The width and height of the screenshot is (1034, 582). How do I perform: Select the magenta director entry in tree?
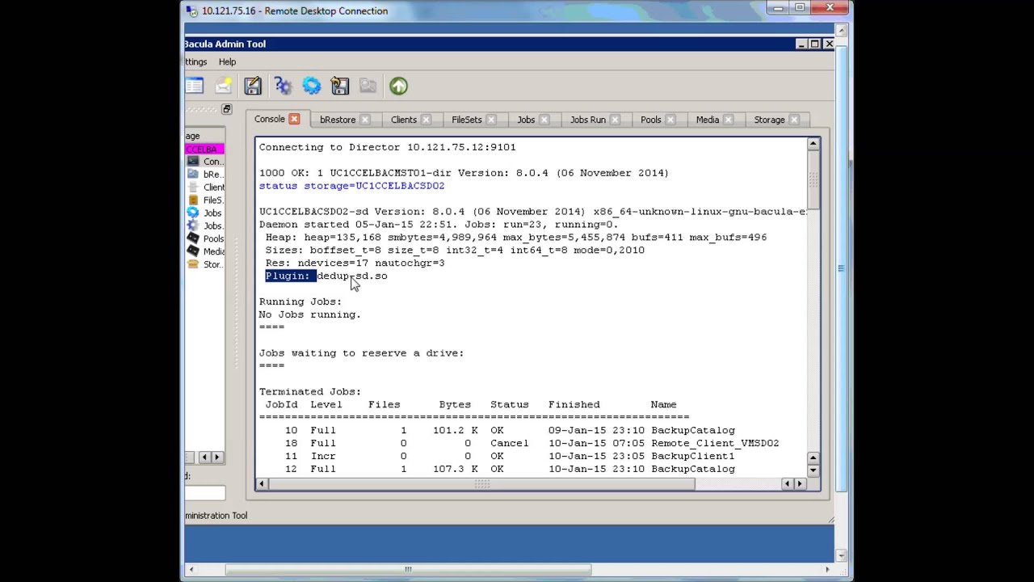coord(204,150)
